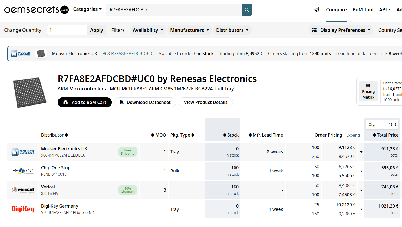
Task: Open the Display Preferences dropdown
Action: tap(341, 30)
